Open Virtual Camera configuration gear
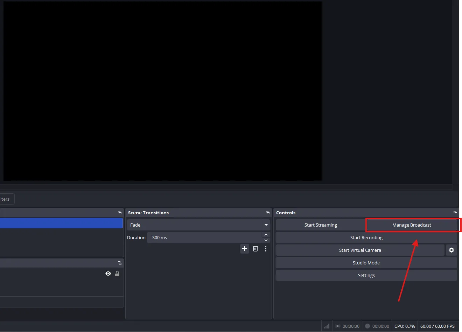The image size is (462, 332). (x=451, y=250)
